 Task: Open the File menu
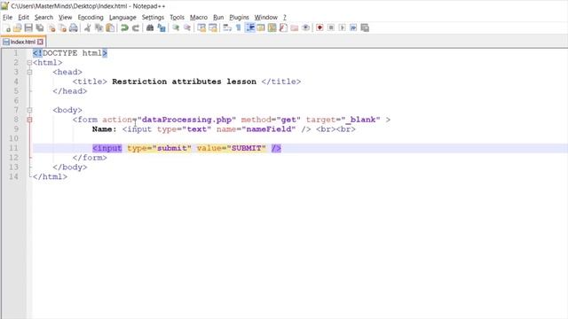click(x=7, y=18)
